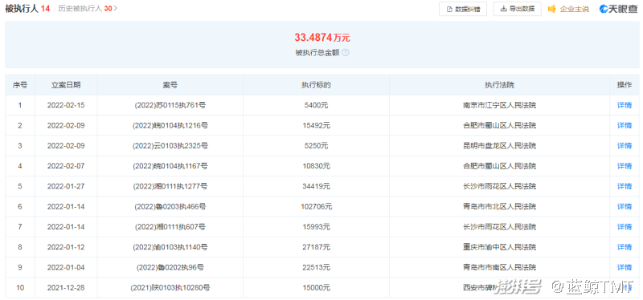Click the 5400元 amount cell
This screenshot has height=300, width=643.
[316, 105]
